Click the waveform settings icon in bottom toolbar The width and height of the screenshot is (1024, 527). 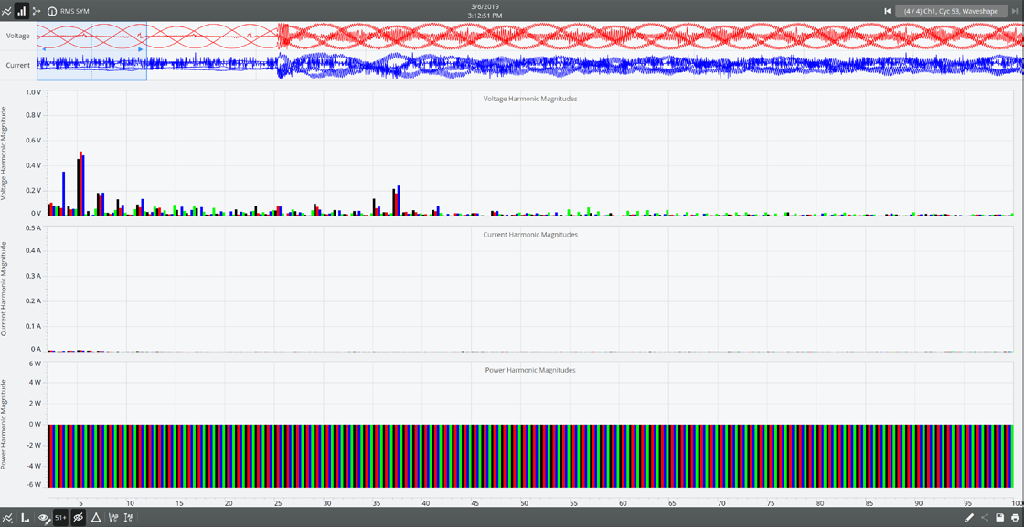coord(8,517)
